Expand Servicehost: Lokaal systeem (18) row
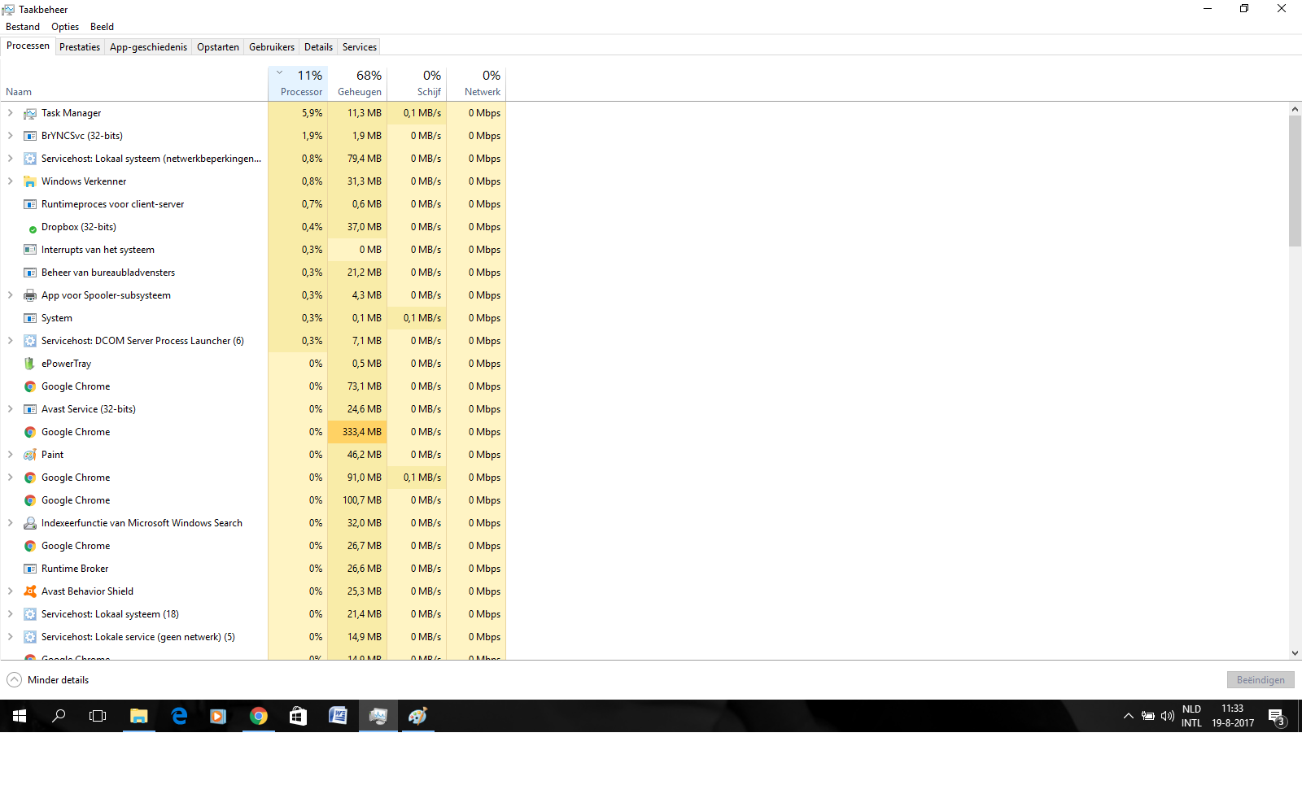The height and width of the screenshot is (807, 1302). [10, 614]
